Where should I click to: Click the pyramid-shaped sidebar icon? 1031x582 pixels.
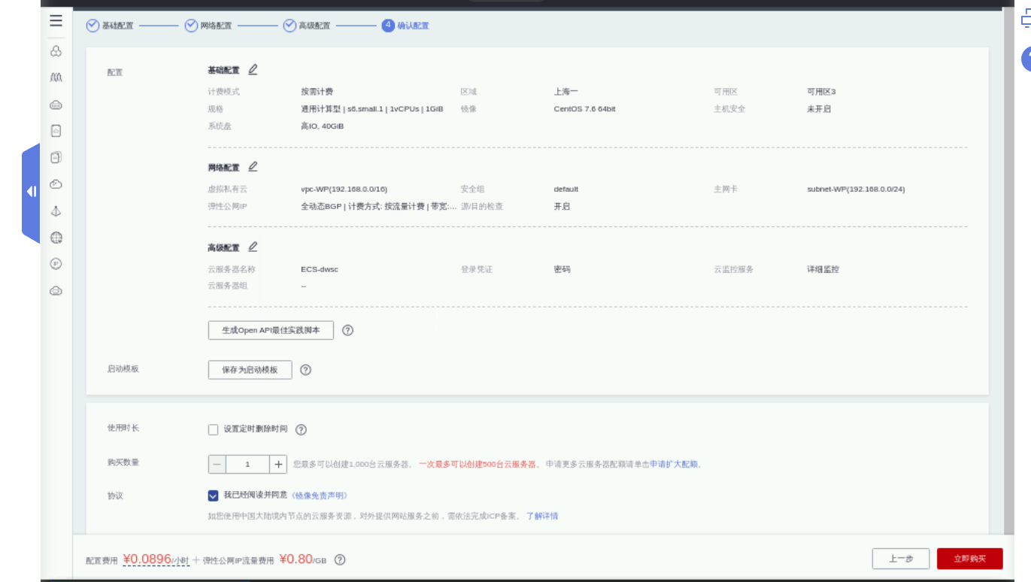coord(56,211)
